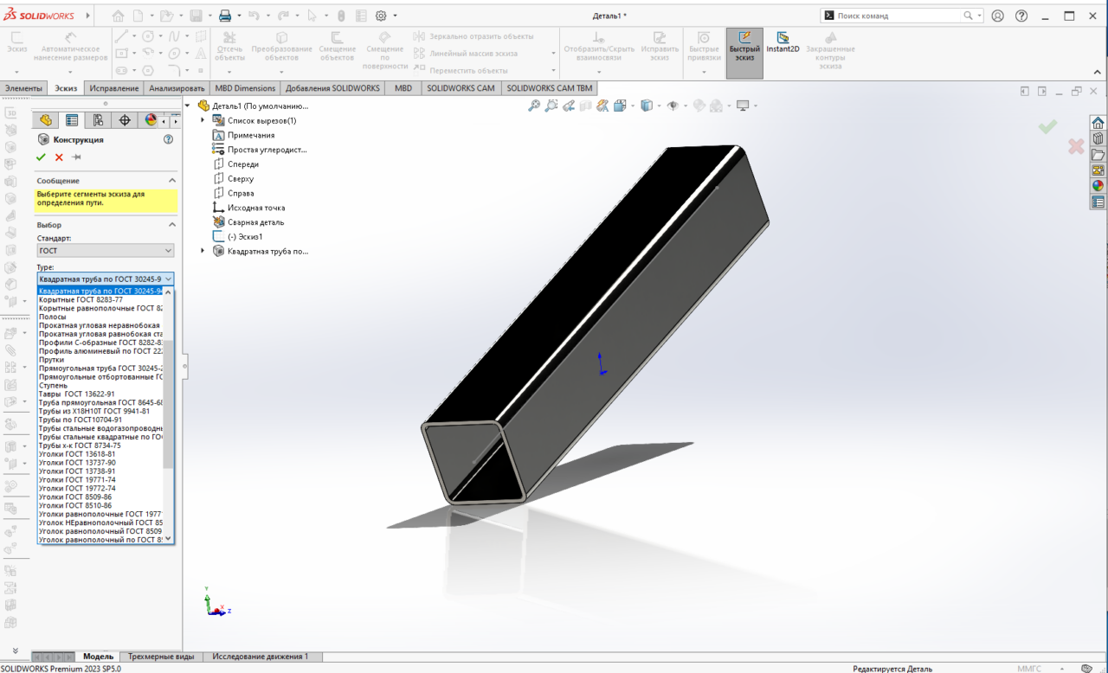Pin the Конструкция property panel
This screenshot has height=673, width=1108.
click(x=76, y=157)
